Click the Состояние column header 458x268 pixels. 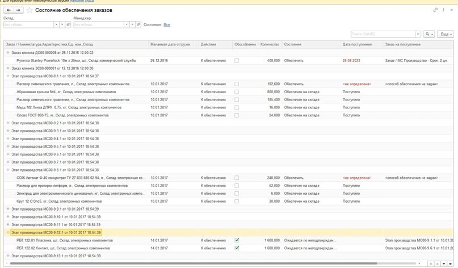click(x=312, y=44)
